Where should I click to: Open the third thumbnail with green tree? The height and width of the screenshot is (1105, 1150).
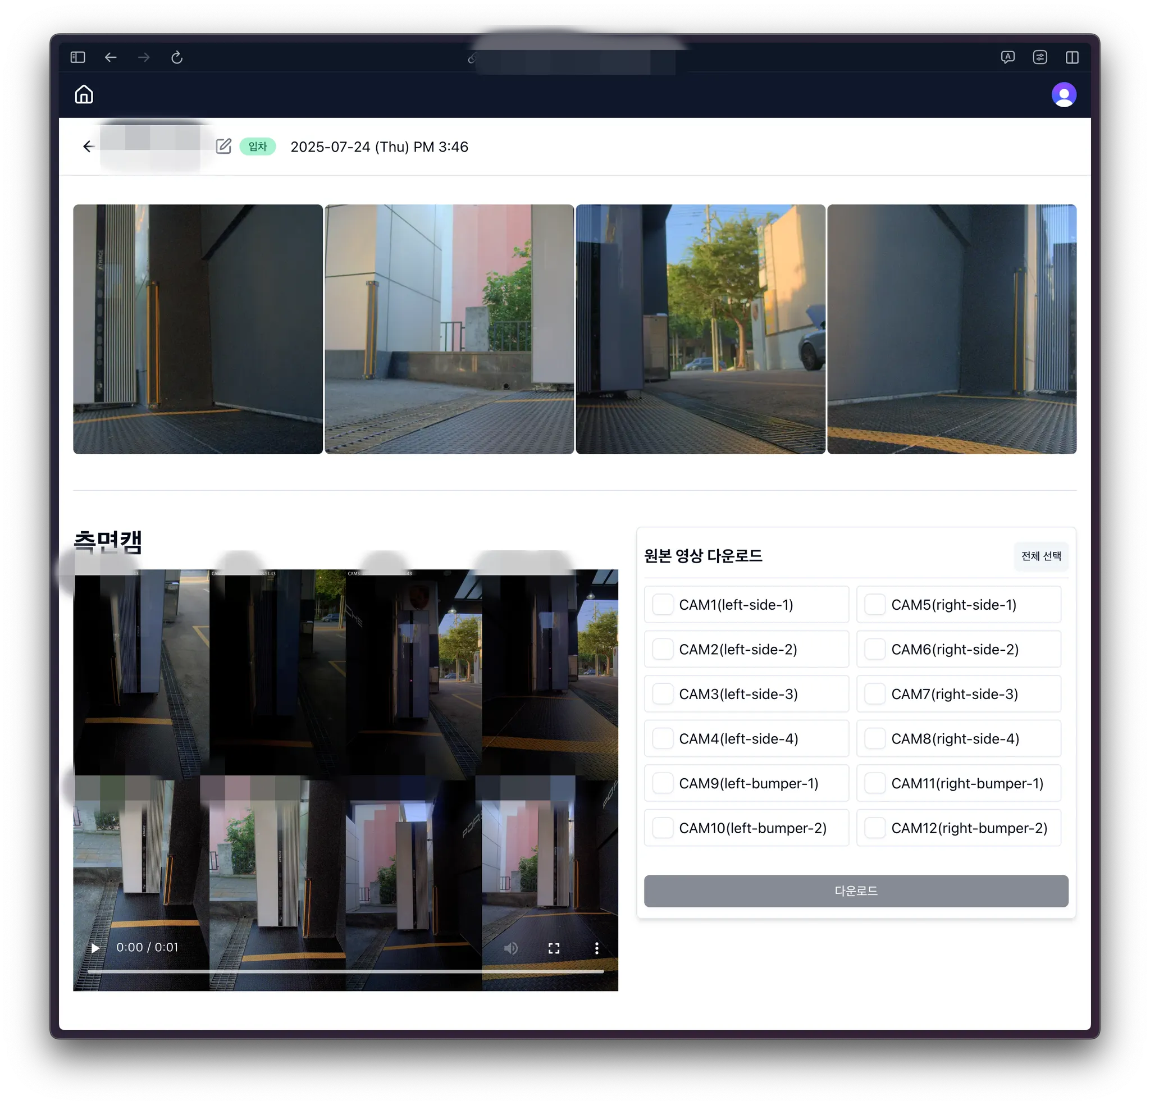click(700, 328)
